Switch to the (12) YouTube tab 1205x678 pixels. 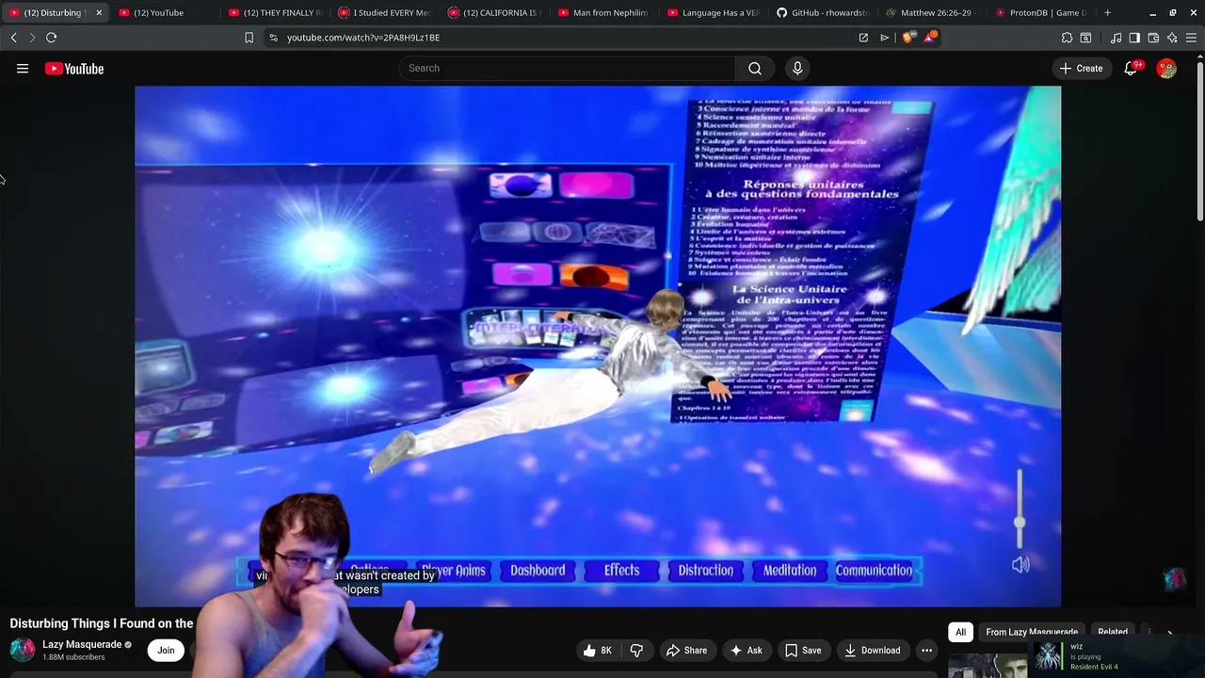pyautogui.click(x=165, y=12)
